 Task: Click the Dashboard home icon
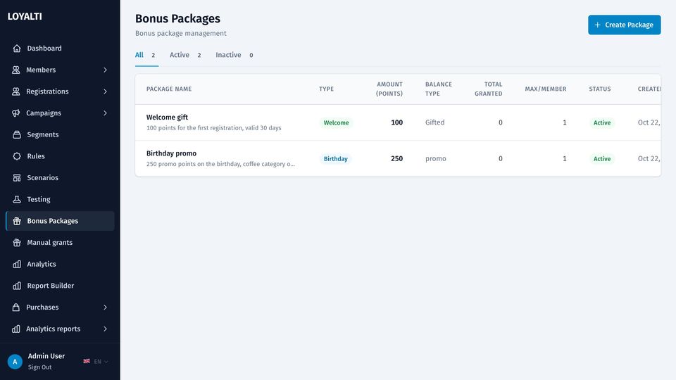pyautogui.click(x=17, y=49)
